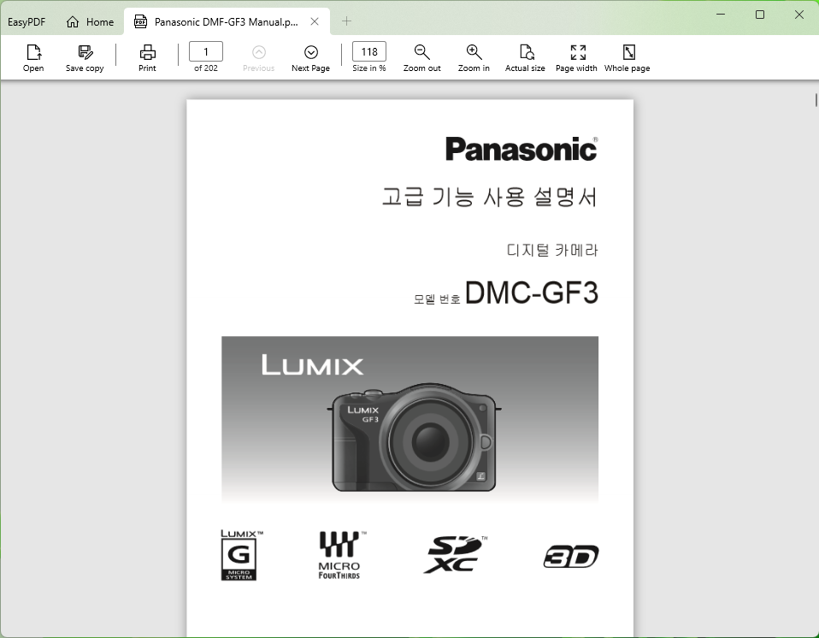This screenshot has width=819, height=638.
Task: Add a new tab with plus button
Action: coord(346,21)
